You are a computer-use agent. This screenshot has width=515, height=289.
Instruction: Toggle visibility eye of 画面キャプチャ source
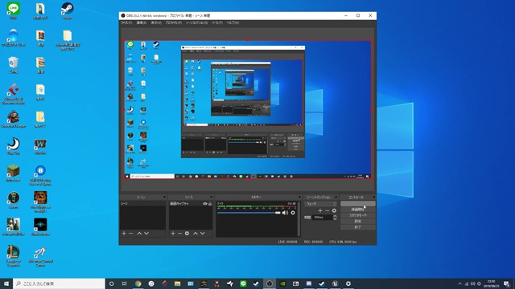click(x=205, y=204)
